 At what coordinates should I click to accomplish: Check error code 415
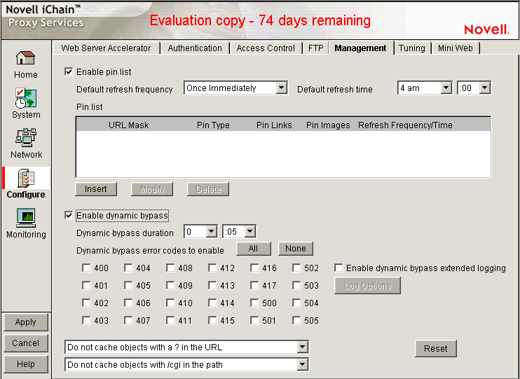click(x=212, y=321)
